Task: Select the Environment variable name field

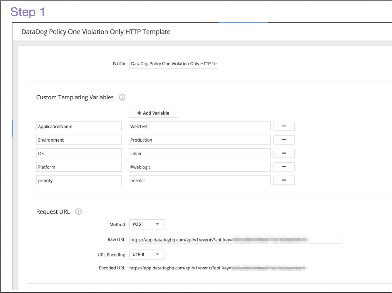Action: click(x=79, y=140)
